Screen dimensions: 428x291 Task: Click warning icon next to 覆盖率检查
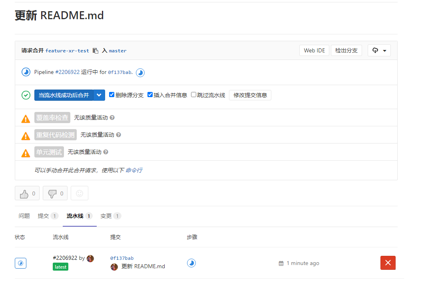26,119
